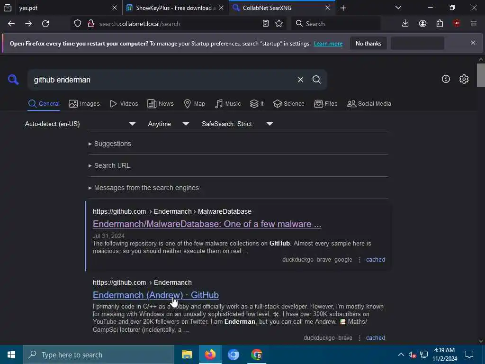Click the SearXNG logo icon
The height and width of the screenshot is (364, 485).
(x=13, y=80)
